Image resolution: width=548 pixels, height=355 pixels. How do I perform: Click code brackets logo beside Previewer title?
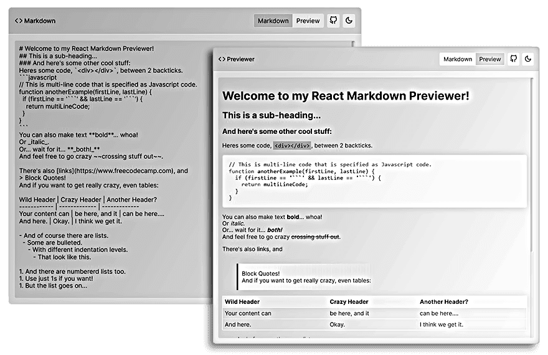(222, 59)
